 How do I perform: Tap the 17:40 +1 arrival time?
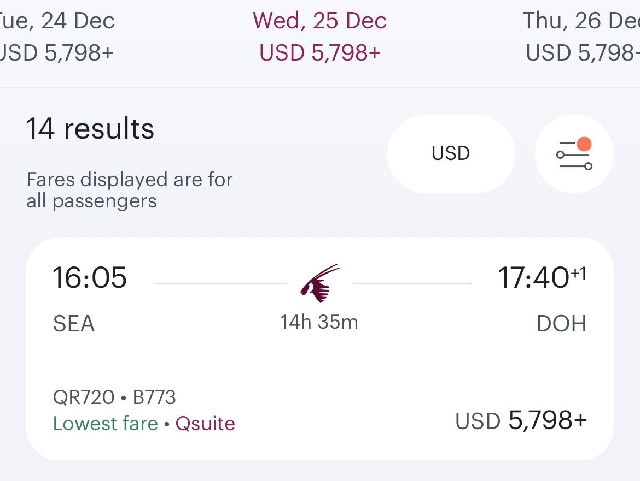click(x=542, y=278)
